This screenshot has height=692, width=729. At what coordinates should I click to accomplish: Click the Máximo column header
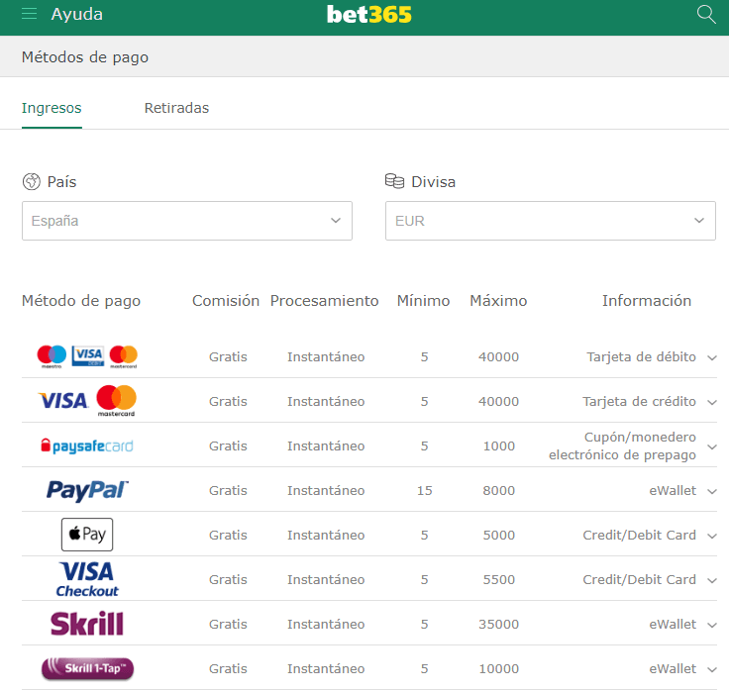tap(498, 301)
